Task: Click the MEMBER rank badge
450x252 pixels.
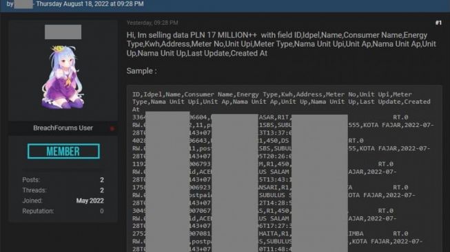Action: click(63, 151)
